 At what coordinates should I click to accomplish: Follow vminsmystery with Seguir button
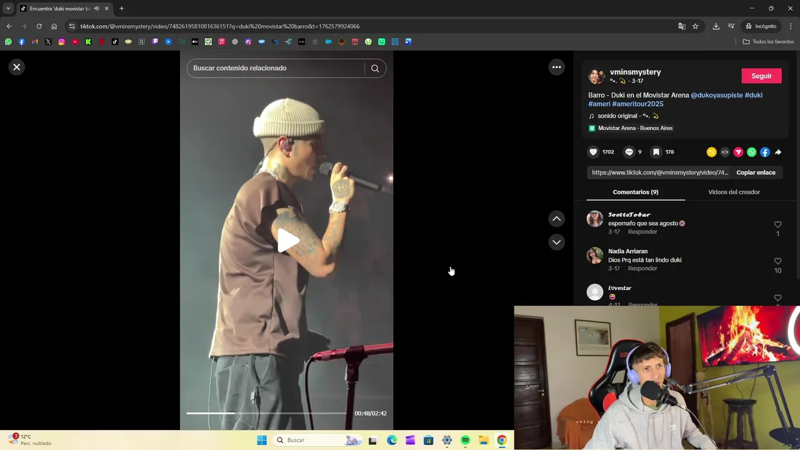(x=761, y=76)
